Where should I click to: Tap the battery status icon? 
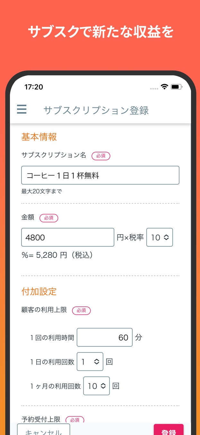tap(177, 87)
